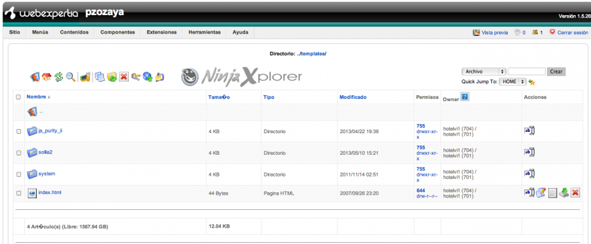
Task: Click the go-up-directory arrow icon in toolbar
Action: point(34,77)
